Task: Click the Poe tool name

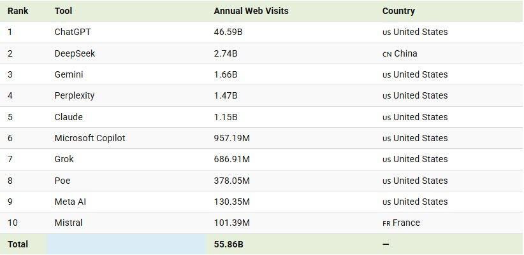Action: pos(62,181)
